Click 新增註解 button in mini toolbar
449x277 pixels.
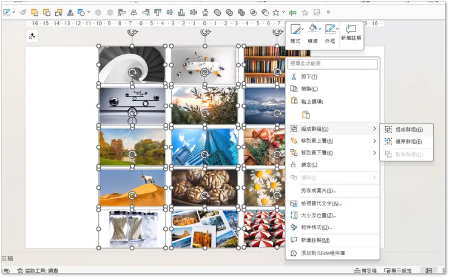click(351, 33)
